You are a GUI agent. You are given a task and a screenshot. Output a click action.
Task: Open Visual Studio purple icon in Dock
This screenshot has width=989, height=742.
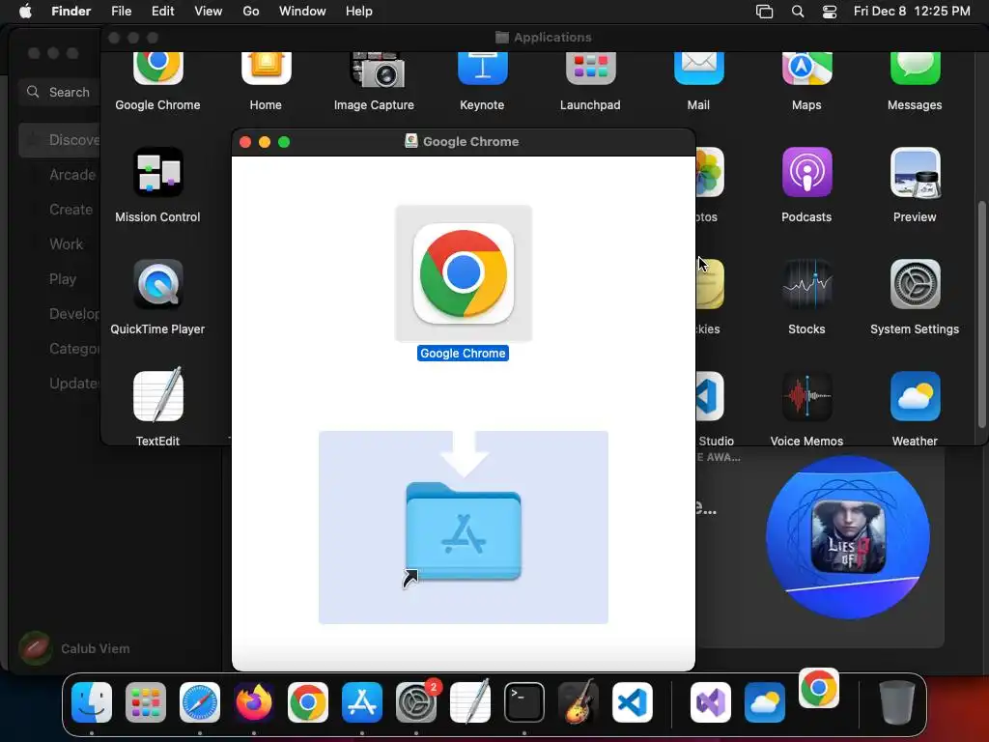coord(711,702)
